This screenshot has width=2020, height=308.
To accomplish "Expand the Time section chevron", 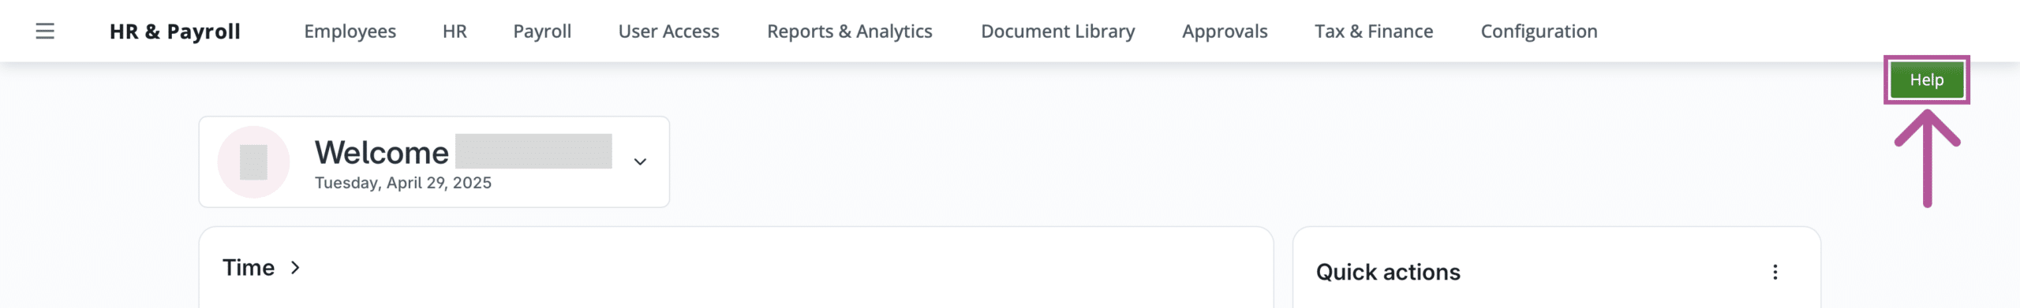I will click(x=295, y=268).
